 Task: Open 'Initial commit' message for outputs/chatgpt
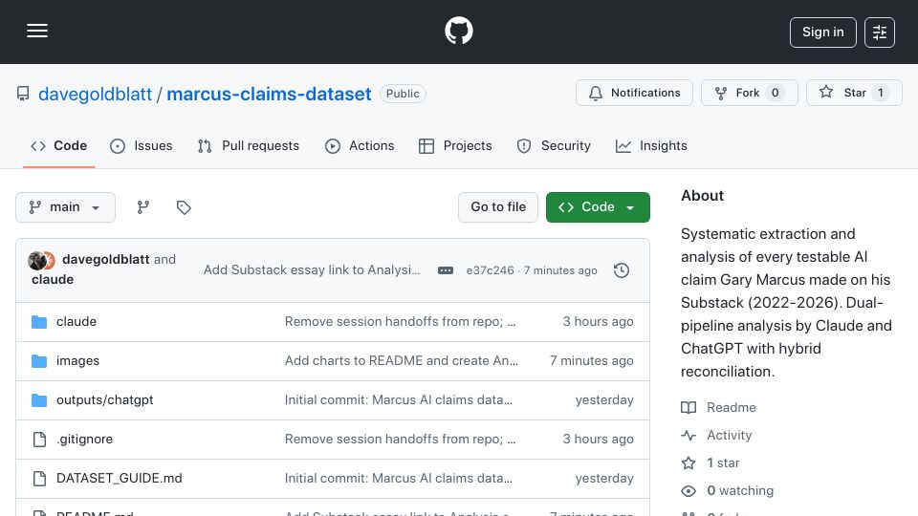(x=398, y=399)
